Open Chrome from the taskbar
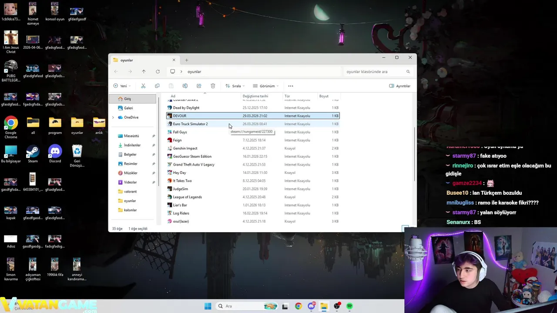 pyautogui.click(x=298, y=306)
